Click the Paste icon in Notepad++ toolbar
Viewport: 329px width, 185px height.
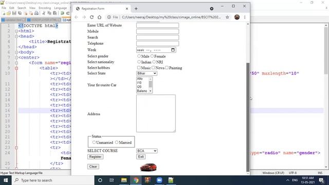click(55, 13)
